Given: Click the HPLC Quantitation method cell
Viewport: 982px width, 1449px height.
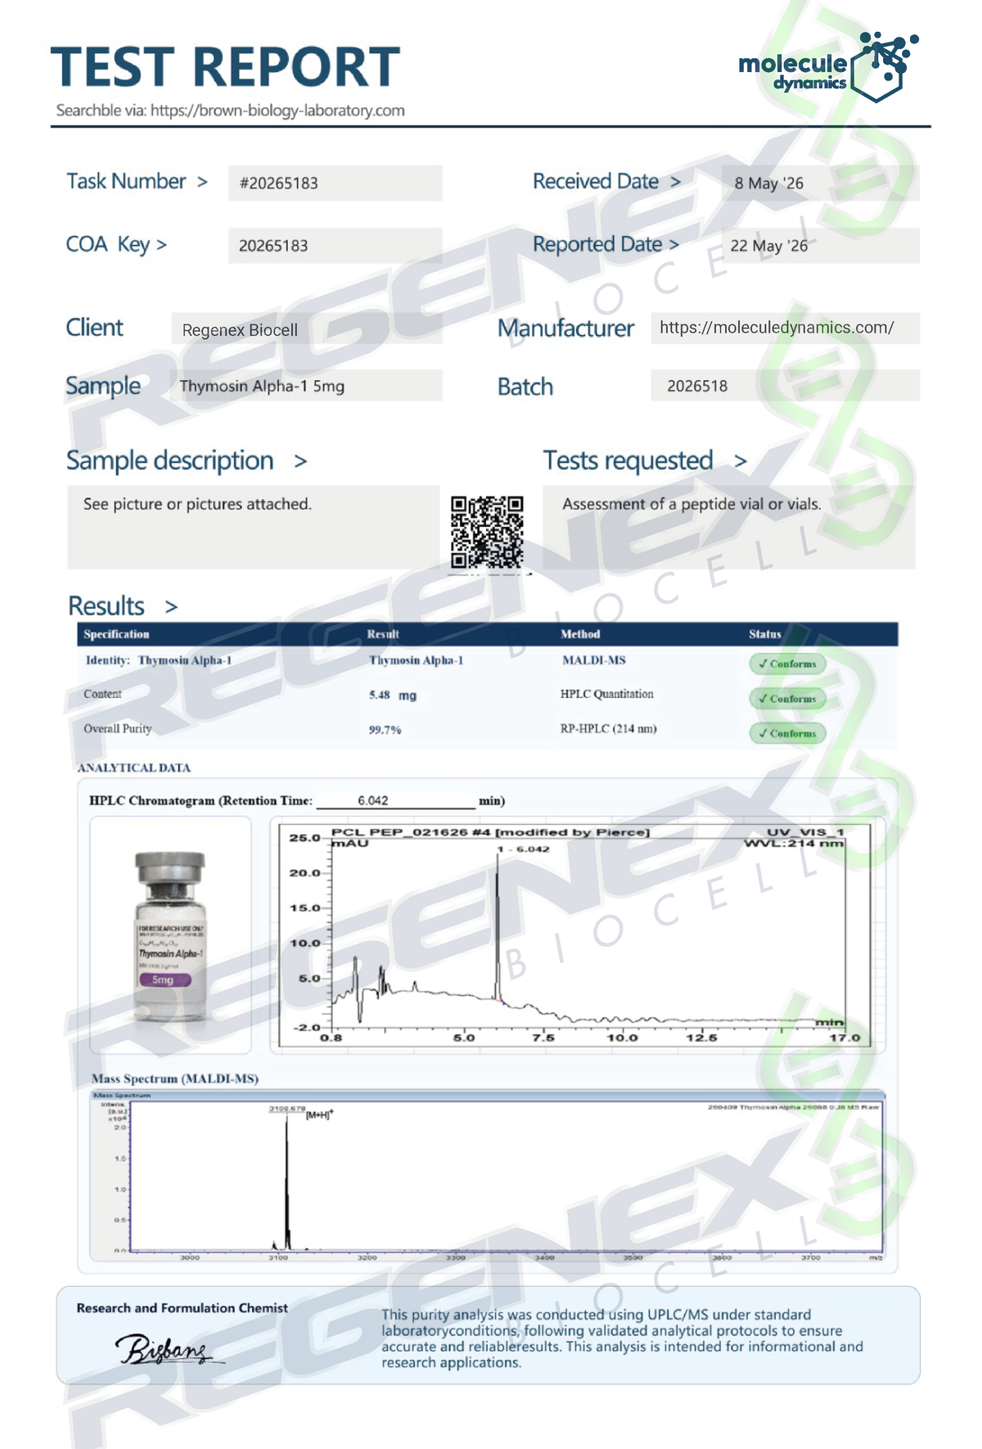Looking at the screenshot, I should pyautogui.click(x=607, y=694).
